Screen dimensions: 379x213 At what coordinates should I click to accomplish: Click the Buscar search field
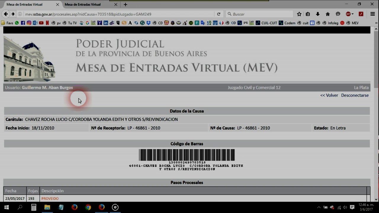click(260, 14)
